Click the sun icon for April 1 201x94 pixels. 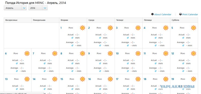82,28
